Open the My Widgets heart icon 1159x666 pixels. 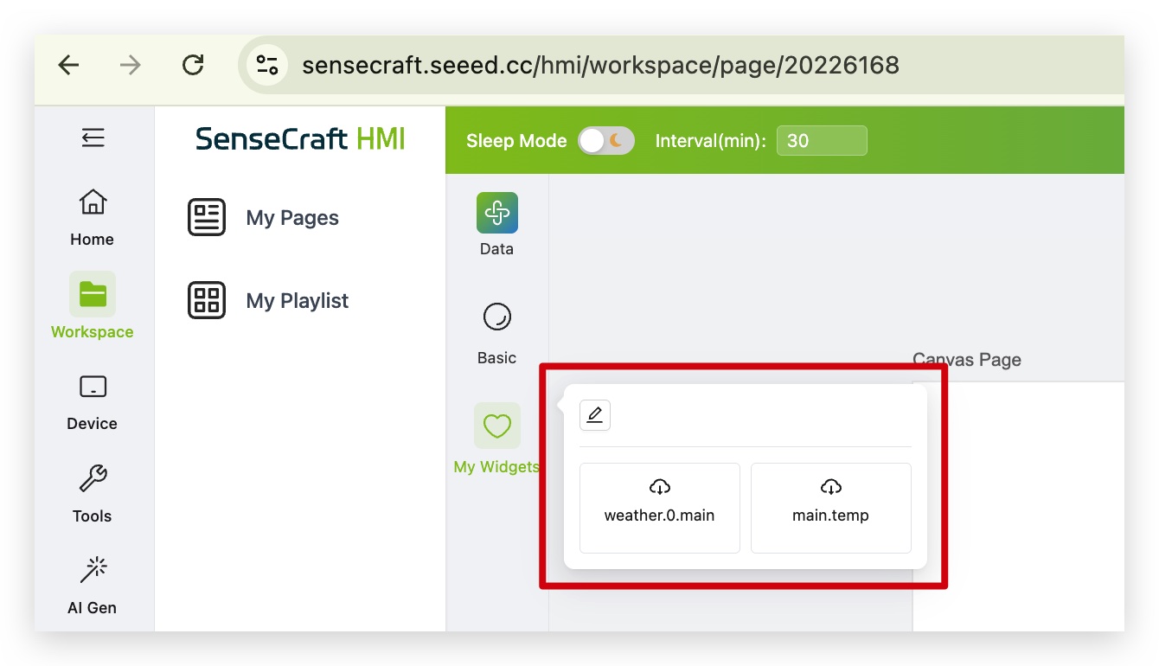click(496, 426)
